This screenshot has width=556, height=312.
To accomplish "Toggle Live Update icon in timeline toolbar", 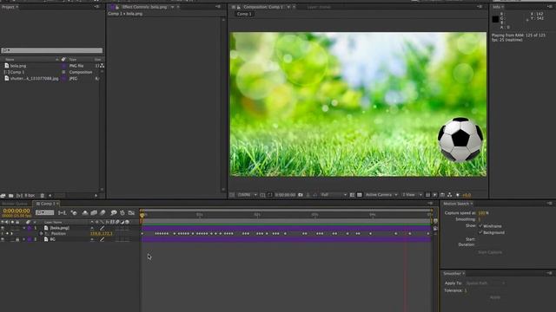I will click(74, 212).
